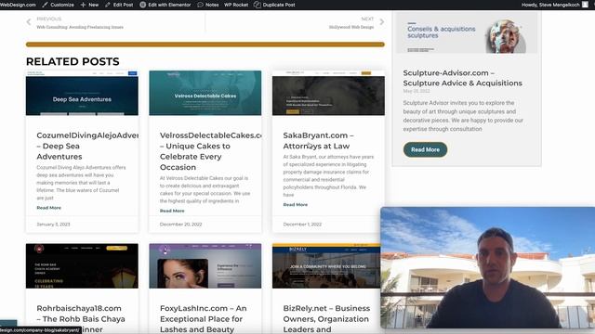The image size is (595, 334).
Task: Click the RELATED POSTS heading
Action: (x=73, y=61)
